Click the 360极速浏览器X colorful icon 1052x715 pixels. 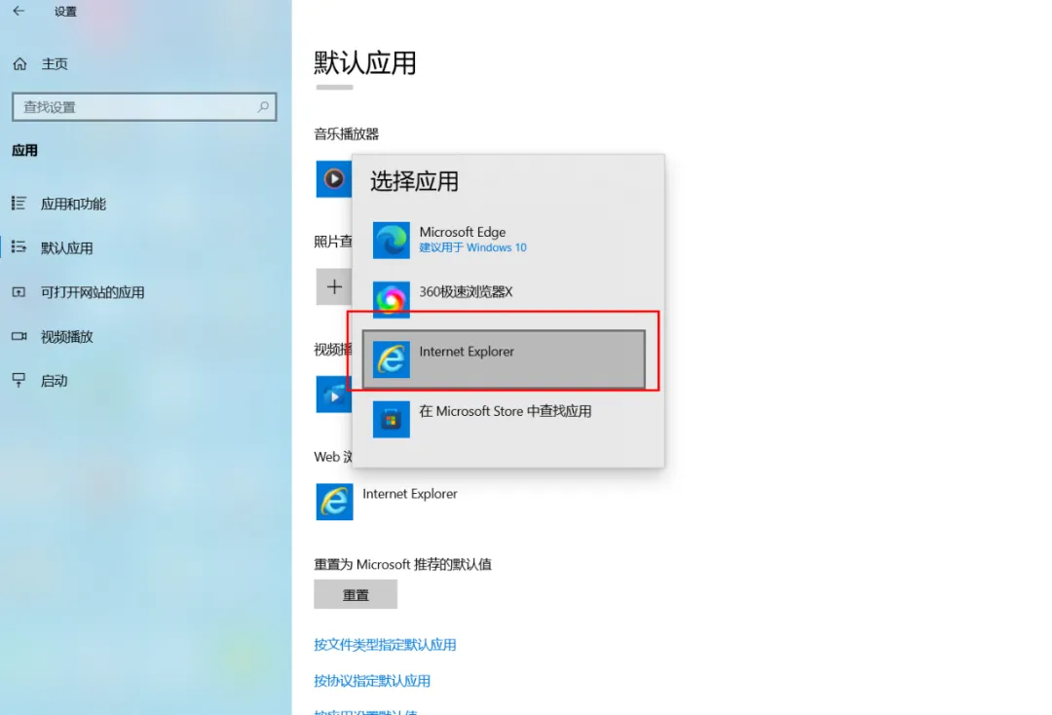click(392, 300)
